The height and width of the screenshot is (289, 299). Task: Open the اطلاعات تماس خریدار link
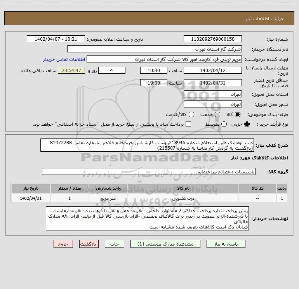pyautogui.click(x=64, y=59)
